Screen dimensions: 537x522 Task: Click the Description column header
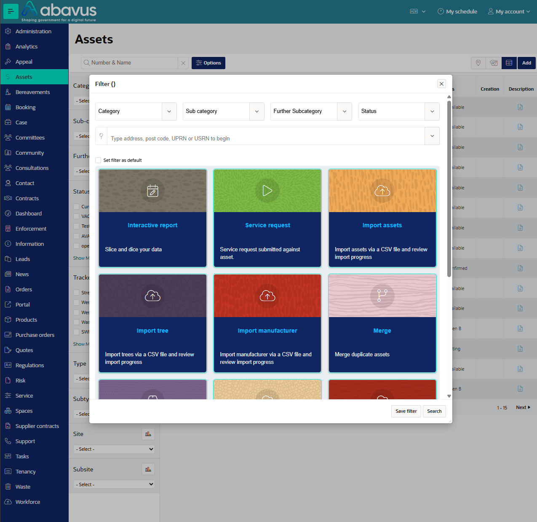pos(521,89)
